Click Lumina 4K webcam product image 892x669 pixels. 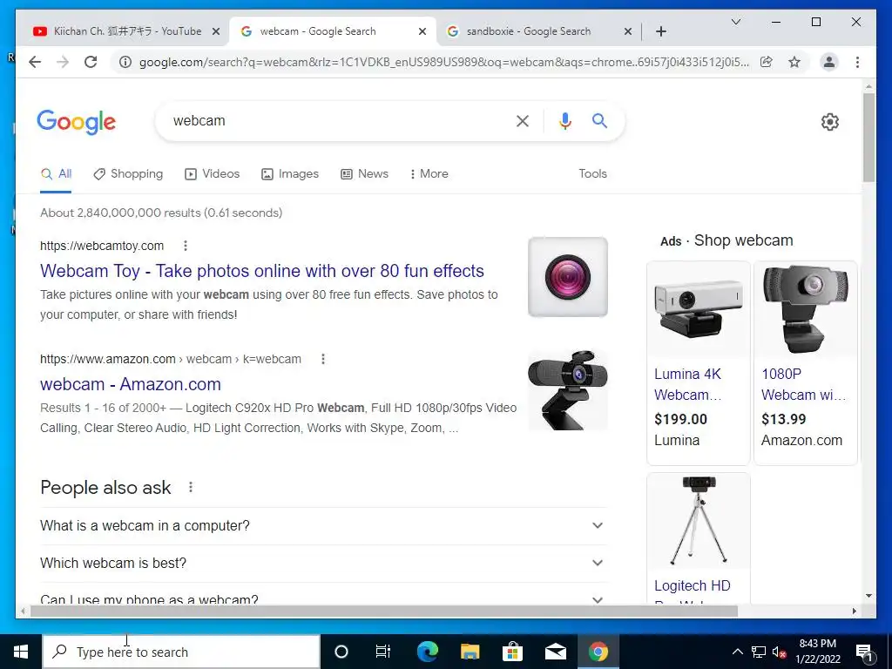click(x=698, y=310)
